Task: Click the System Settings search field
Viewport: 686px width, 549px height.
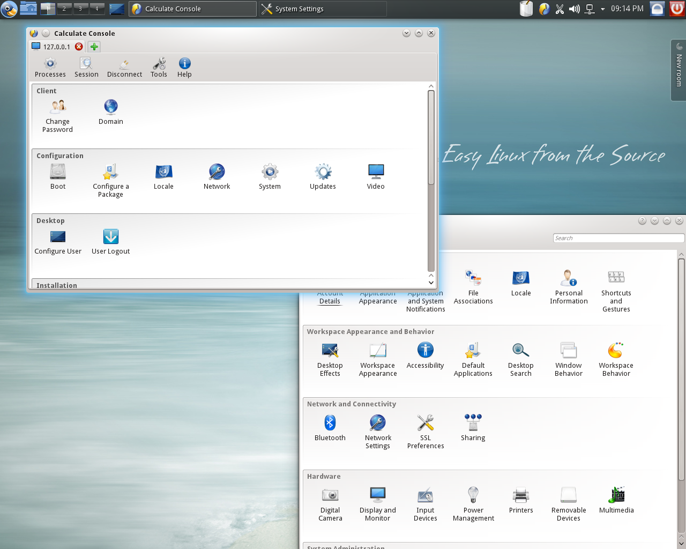Action: tap(618, 238)
